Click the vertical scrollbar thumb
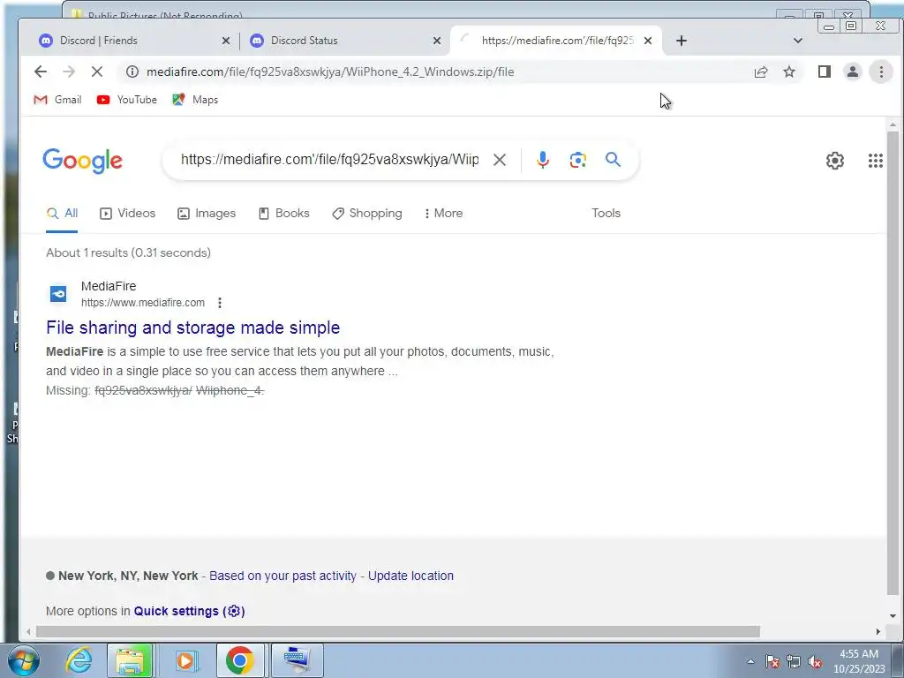This screenshot has width=904, height=678. click(x=893, y=363)
